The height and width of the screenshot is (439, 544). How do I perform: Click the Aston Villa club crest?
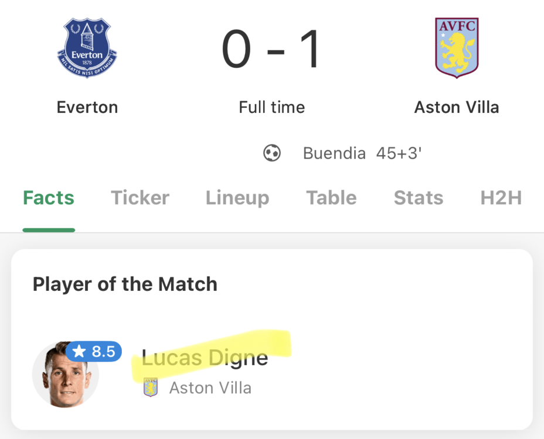click(x=457, y=48)
